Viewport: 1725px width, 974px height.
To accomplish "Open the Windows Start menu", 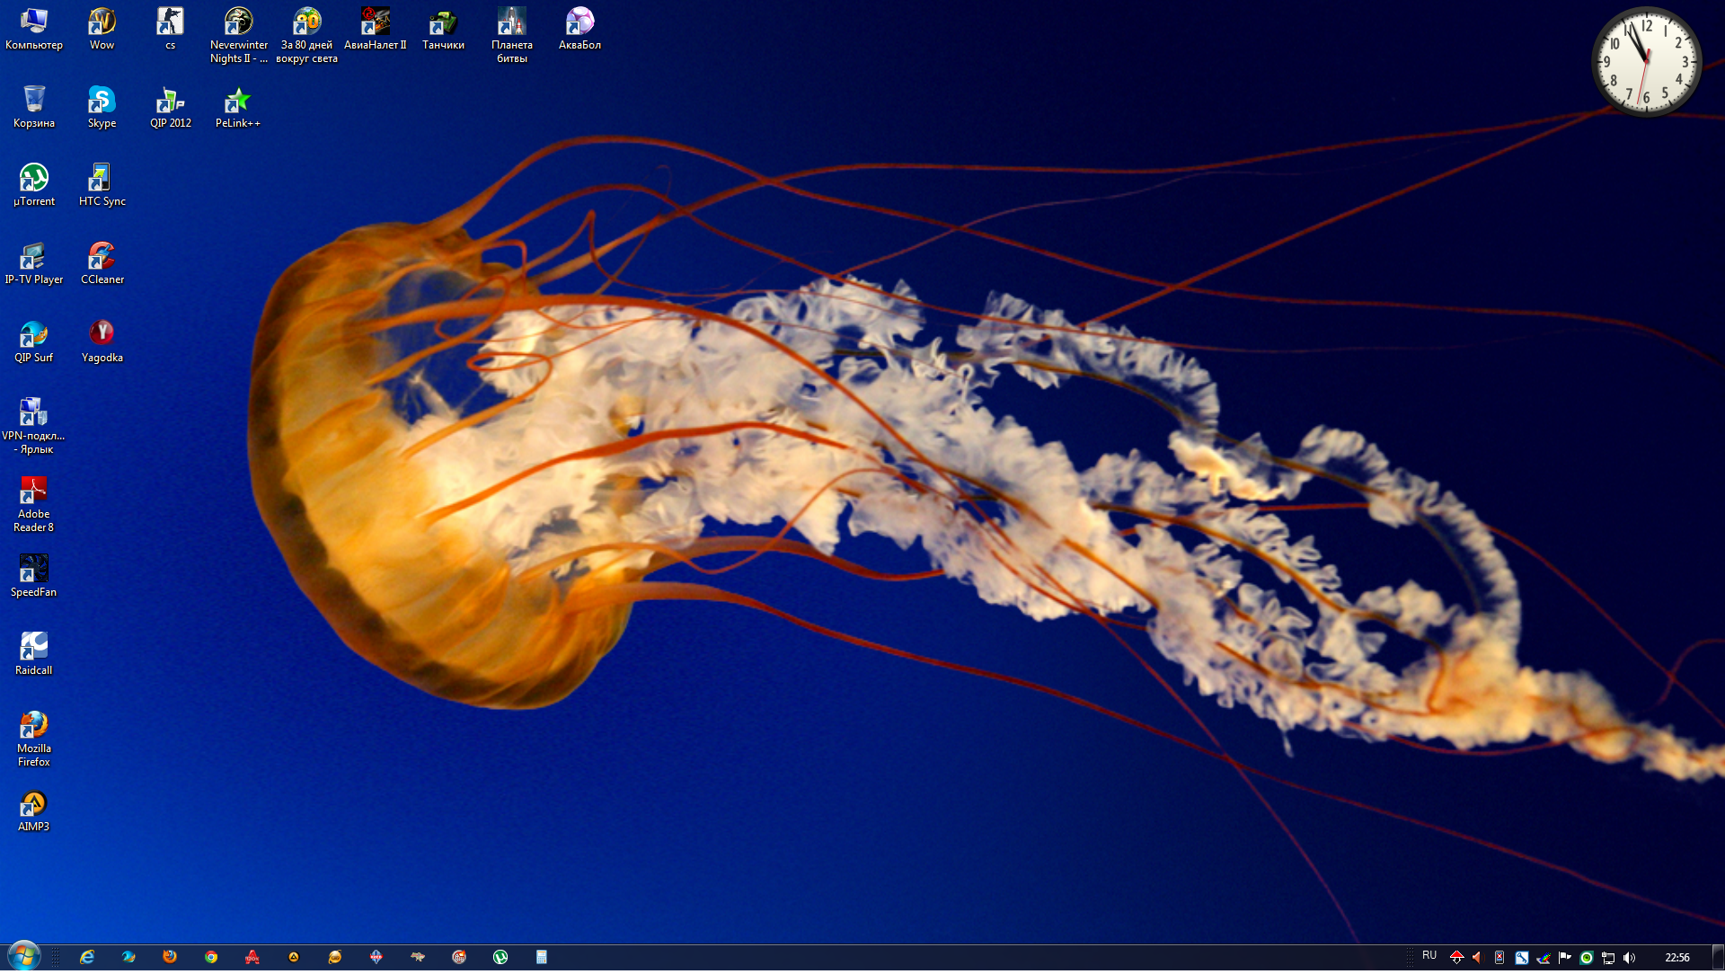I will 23,956.
